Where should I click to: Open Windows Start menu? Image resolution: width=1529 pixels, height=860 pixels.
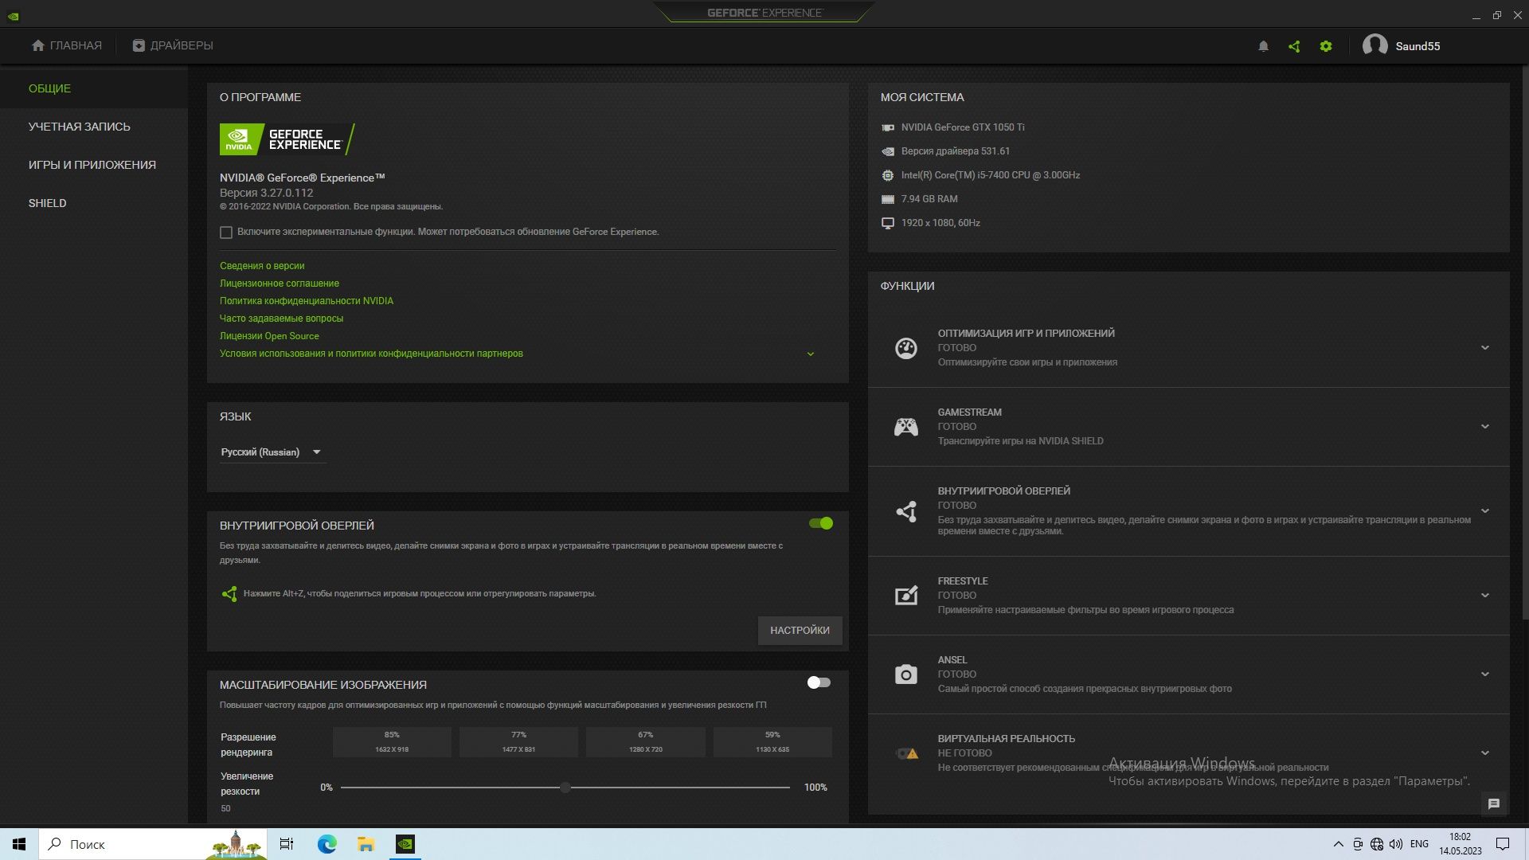[19, 844]
